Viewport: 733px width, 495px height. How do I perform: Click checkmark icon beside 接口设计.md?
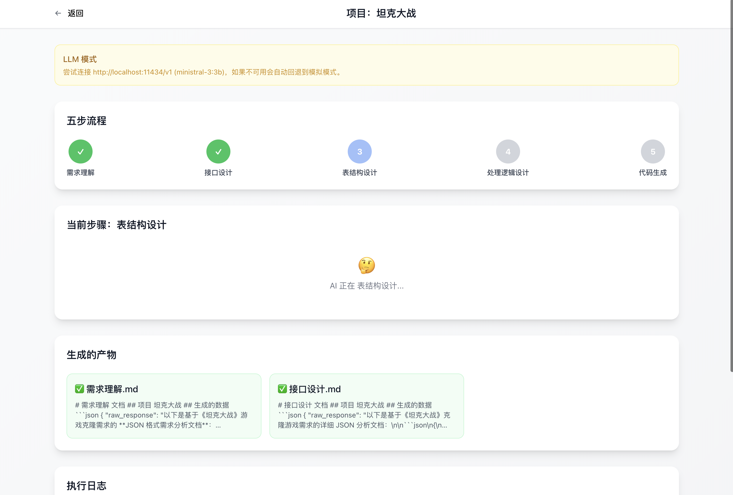pyautogui.click(x=282, y=389)
